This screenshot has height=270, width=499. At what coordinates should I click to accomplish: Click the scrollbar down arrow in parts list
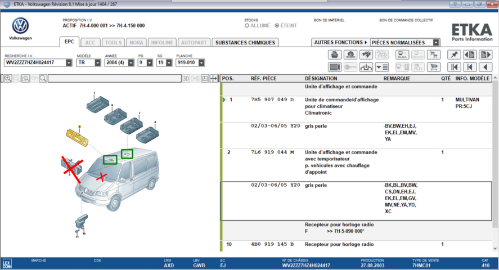click(x=495, y=249)
